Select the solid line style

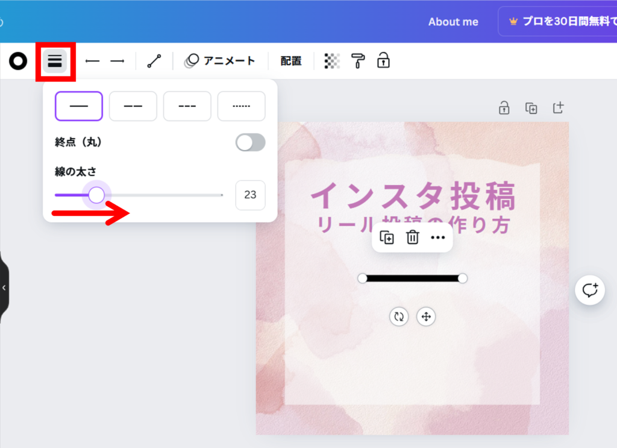79,106
